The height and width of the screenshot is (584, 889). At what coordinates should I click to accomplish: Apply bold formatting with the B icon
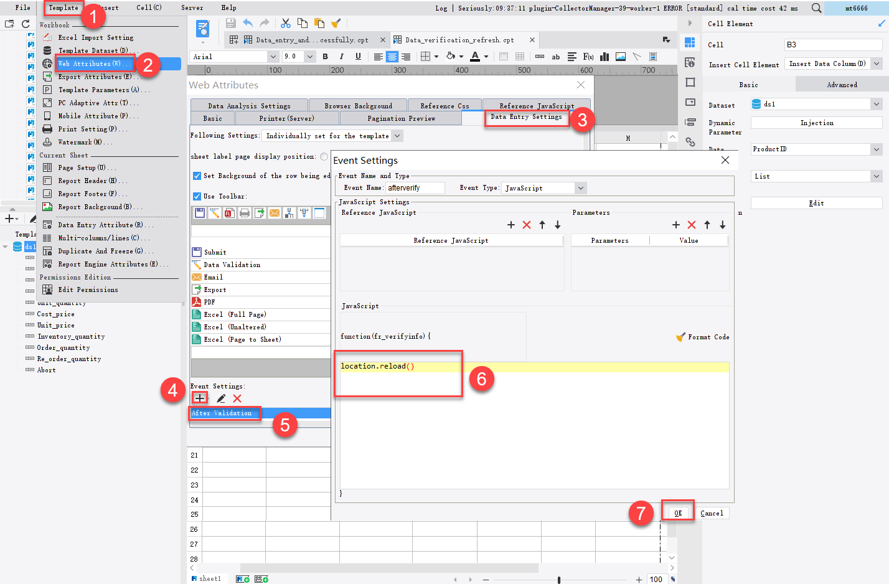tap(325, 56)
